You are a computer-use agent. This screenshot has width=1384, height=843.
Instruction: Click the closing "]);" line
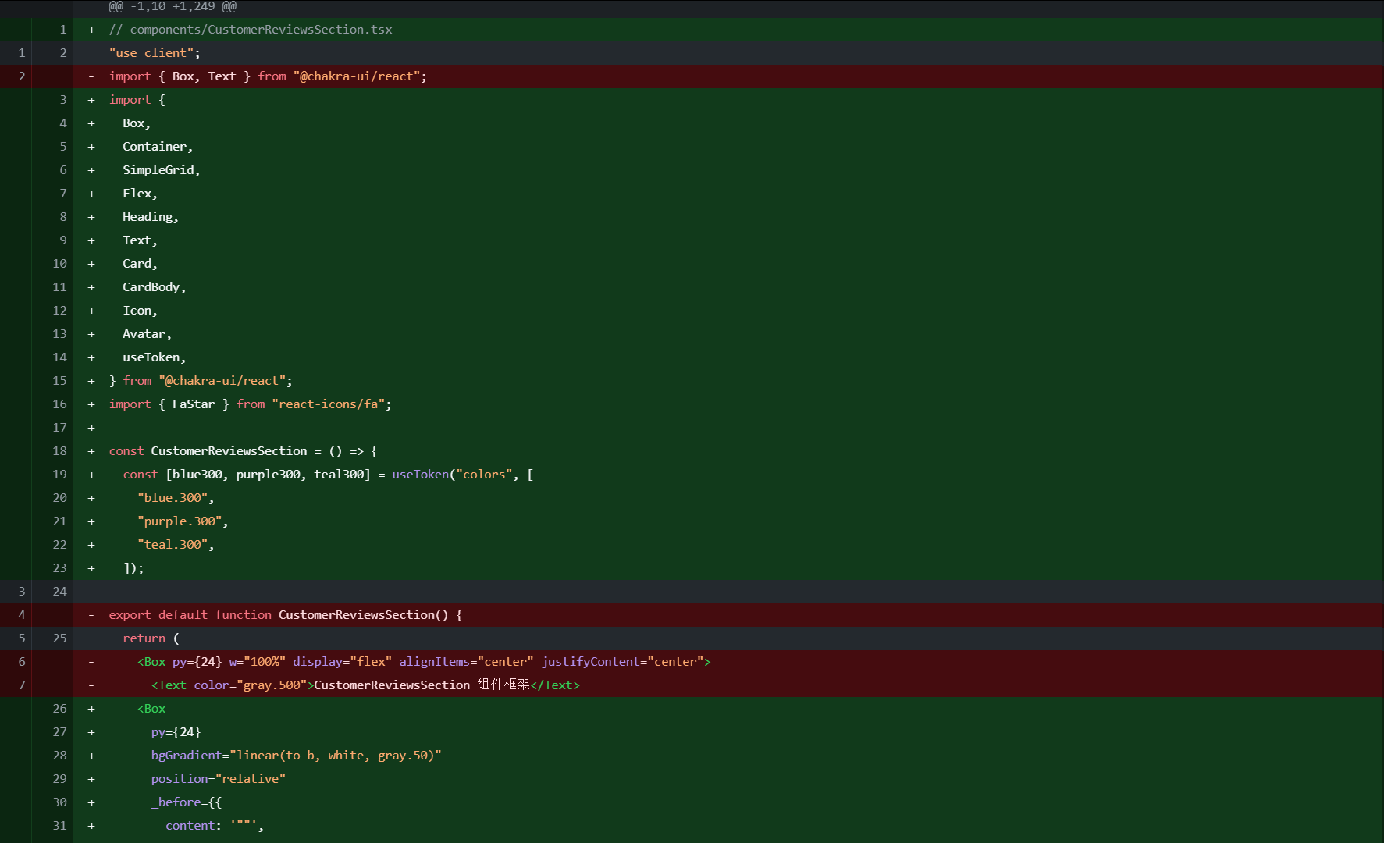(133, 568)
